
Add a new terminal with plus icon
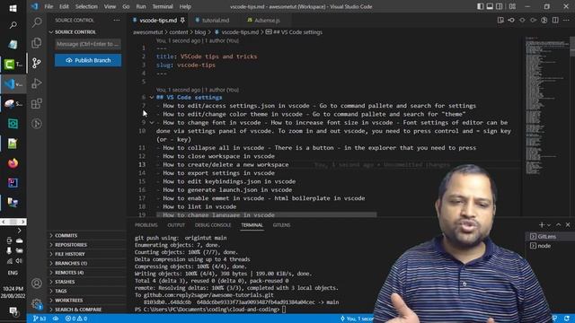542,225
